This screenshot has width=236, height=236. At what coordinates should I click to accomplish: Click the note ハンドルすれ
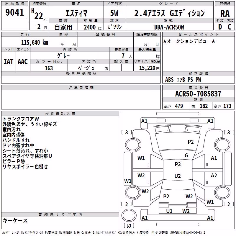point(16,140)
